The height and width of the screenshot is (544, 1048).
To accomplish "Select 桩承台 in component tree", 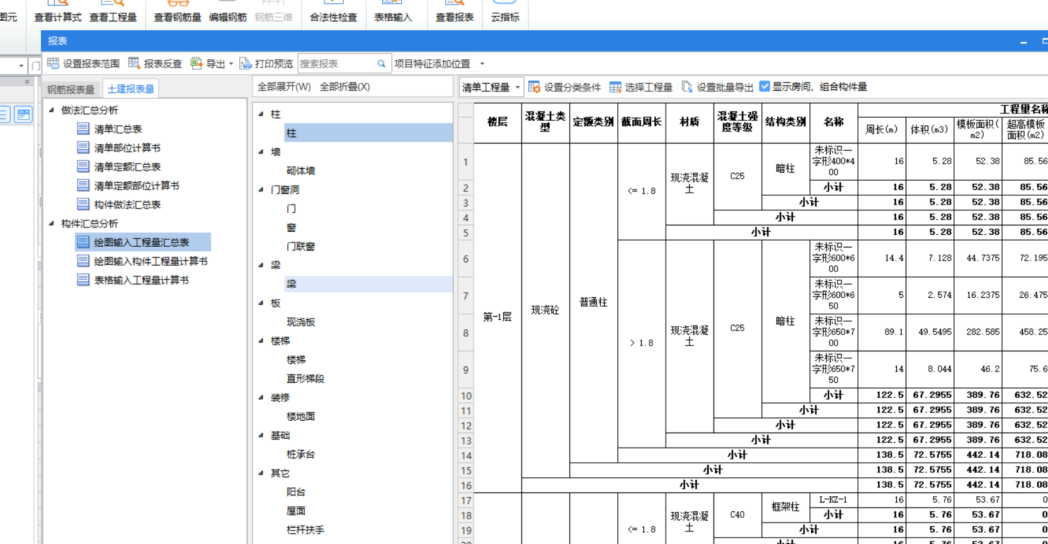I will [x=300, y=454].
